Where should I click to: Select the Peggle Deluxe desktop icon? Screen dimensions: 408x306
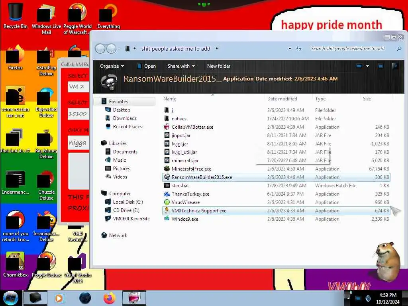coord(47,265)
